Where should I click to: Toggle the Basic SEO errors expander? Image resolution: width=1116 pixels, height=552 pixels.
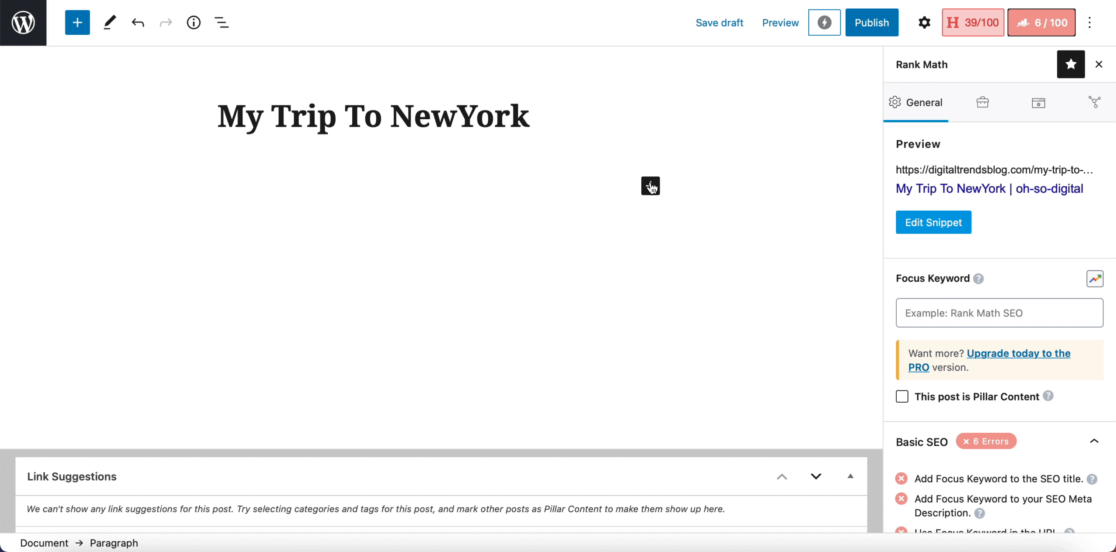pos(1094,441)
